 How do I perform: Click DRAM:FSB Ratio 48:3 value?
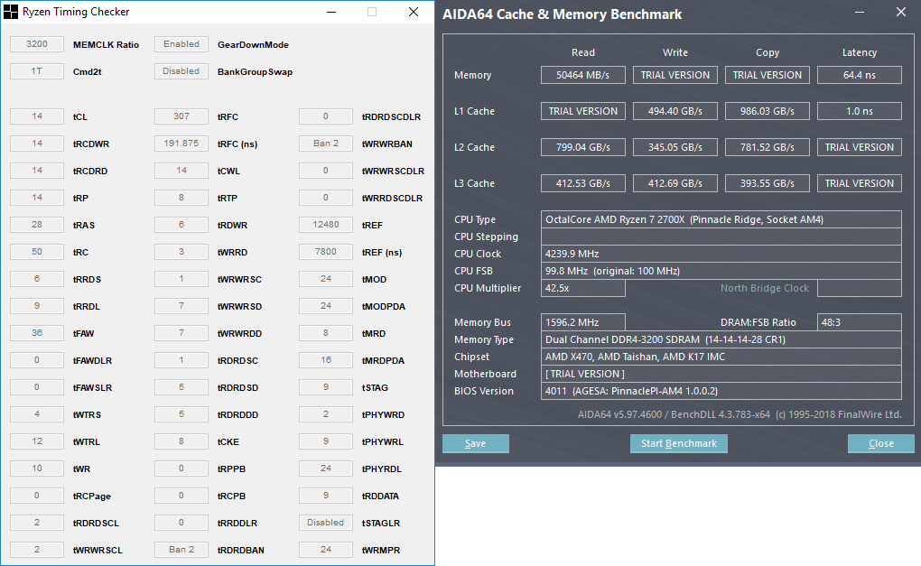coord(860,322)
